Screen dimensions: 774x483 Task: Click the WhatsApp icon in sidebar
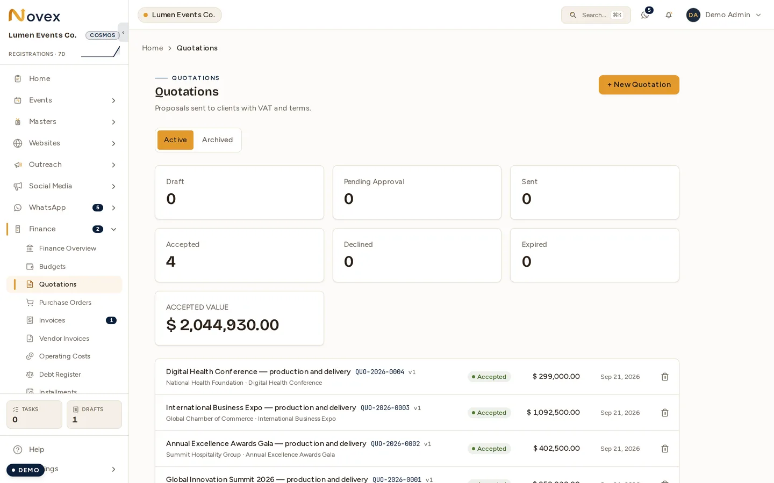tap(18, 208)
